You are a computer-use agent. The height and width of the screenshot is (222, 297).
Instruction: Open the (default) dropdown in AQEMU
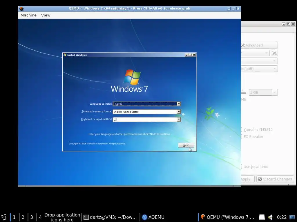(259, 69)
